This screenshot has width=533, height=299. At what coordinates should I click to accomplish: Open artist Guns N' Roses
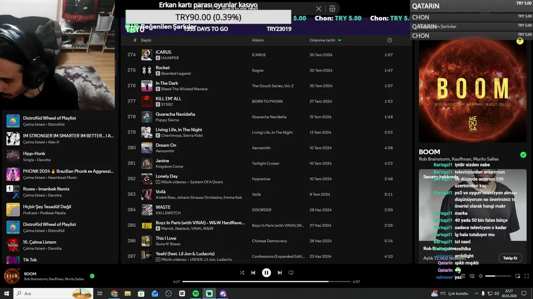click(x=168, y=244)
